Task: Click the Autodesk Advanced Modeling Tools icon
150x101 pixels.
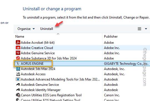Action: coord(18,79)
